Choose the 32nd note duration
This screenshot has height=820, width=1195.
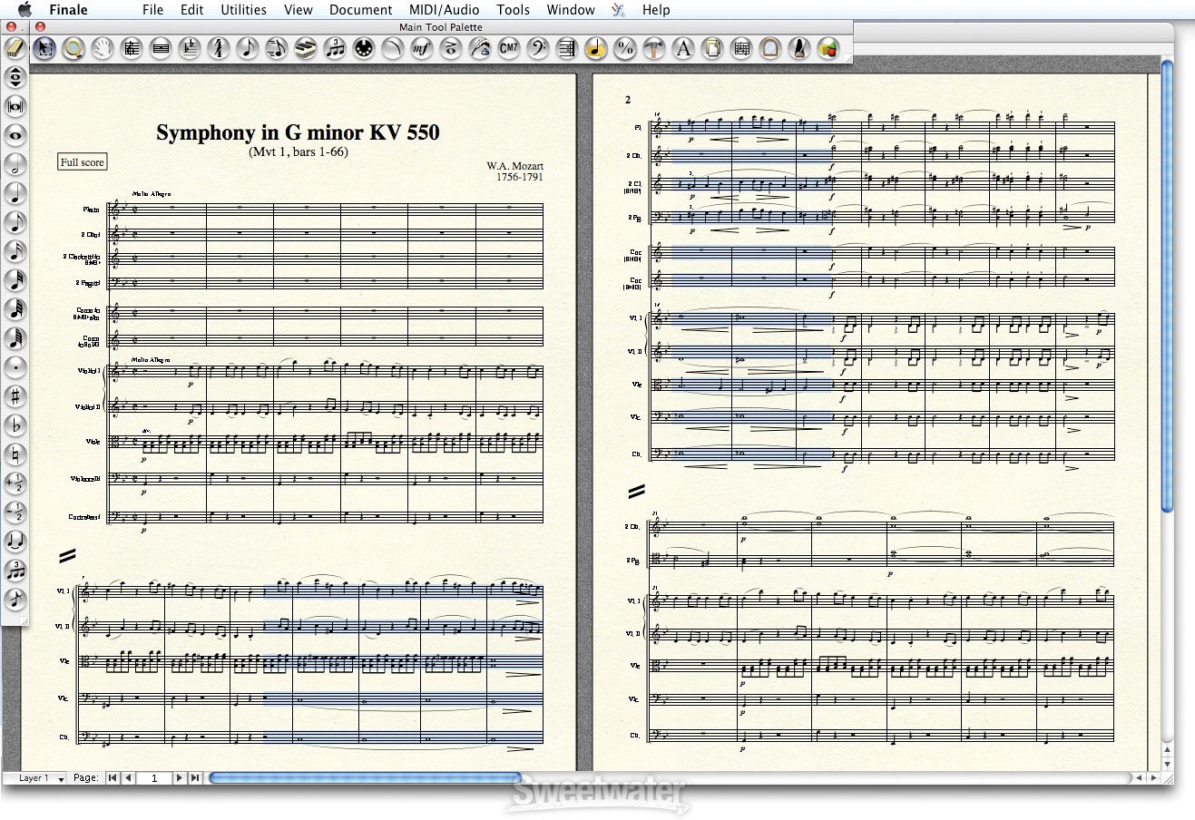(x=15, y=280)
